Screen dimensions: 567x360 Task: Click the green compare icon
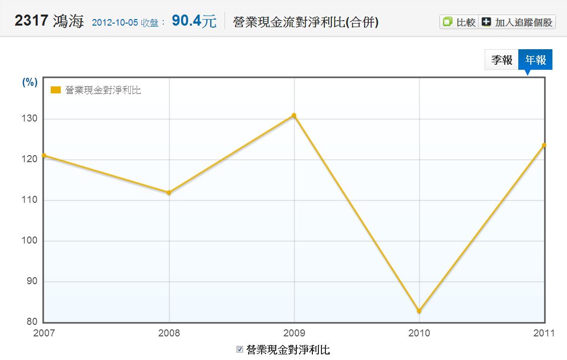[x=447, y=22]
